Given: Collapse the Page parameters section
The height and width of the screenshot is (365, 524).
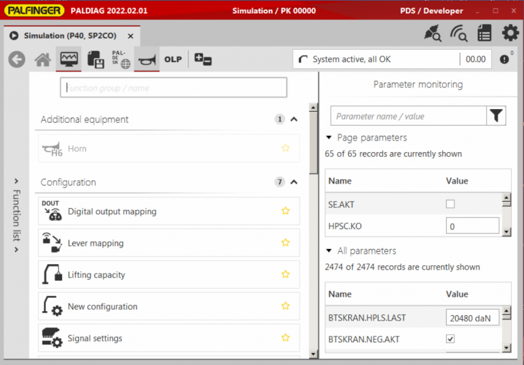Looking at the screenshot, I should coord(329,138).
